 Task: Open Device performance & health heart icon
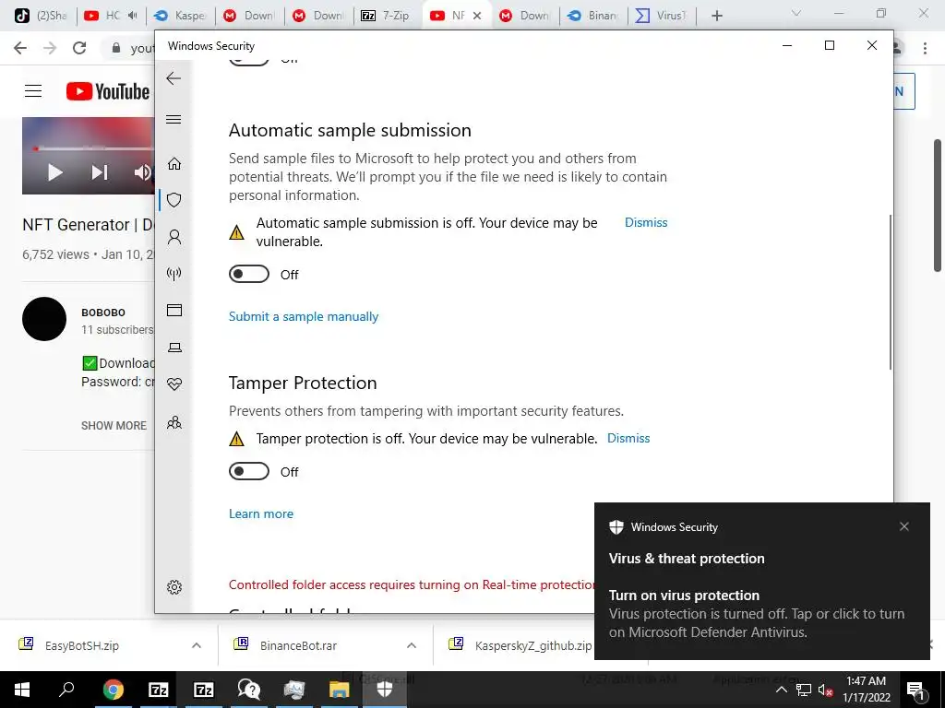tap(174, 384)
